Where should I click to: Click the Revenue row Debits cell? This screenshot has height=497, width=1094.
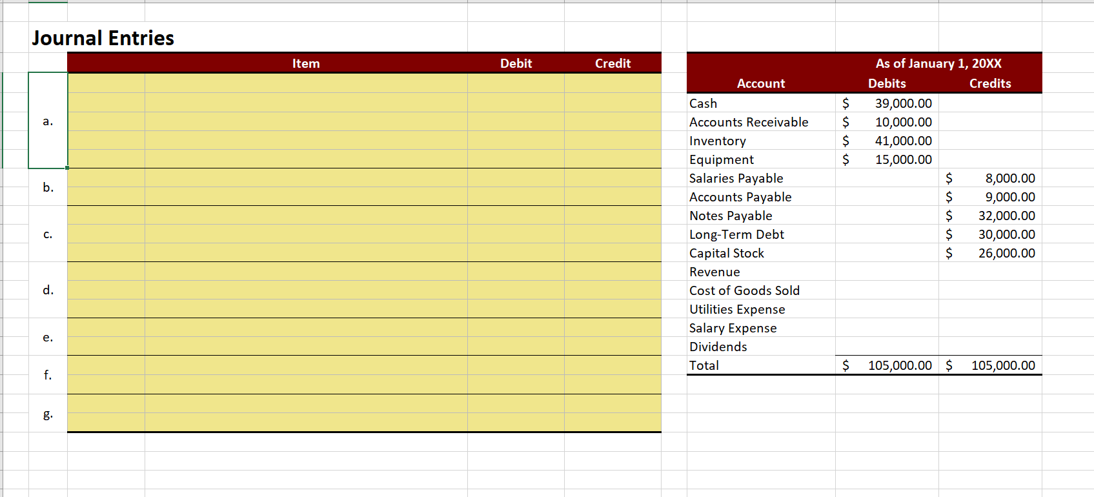click(x=887, y=272)
